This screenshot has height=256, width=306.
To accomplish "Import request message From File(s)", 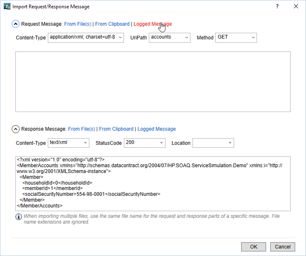I will pos(78,24).
